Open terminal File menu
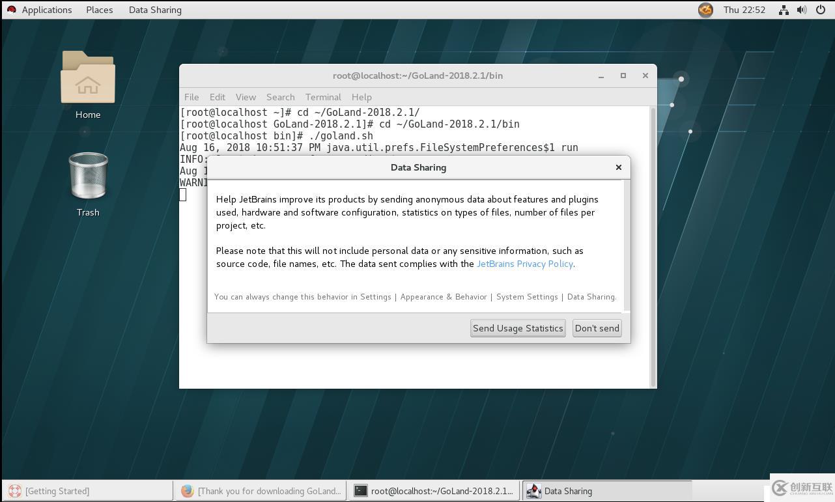The height and width of the screenshot is (502, 835). tap(191, 97)
